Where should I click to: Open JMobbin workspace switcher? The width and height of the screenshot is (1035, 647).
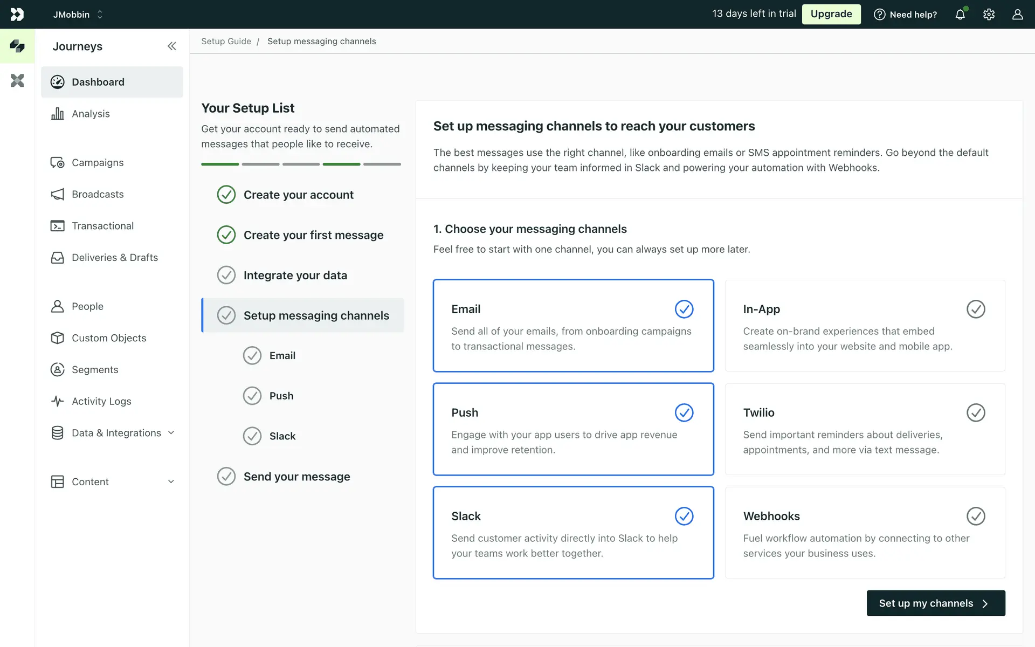coord(78,15)
